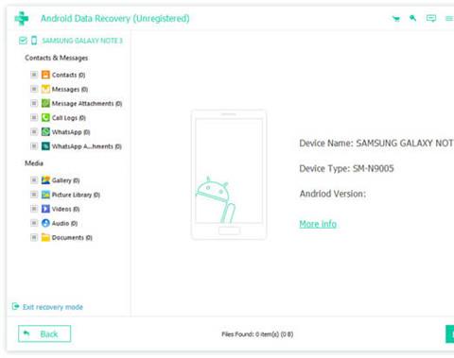Click the phone illustration with Android robot

tap(229, 175)
